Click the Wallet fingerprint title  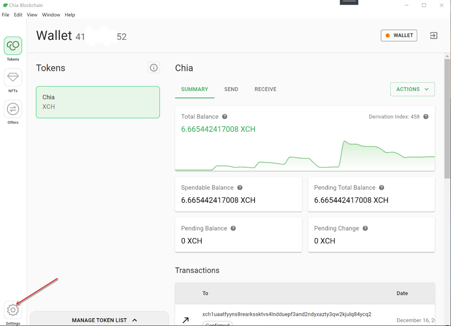coord(81,36)
